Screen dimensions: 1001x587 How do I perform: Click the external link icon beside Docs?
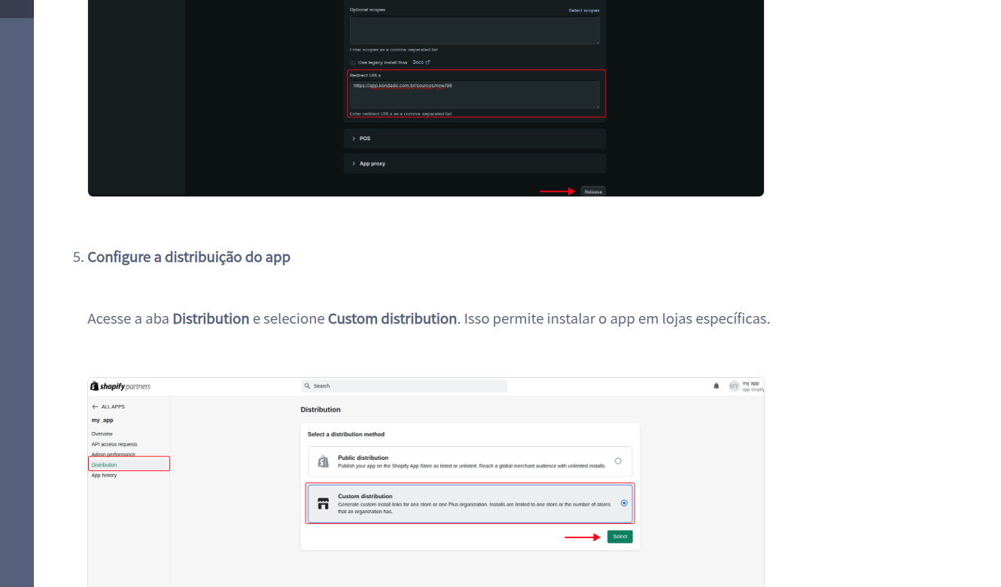(x=427, y=62)
